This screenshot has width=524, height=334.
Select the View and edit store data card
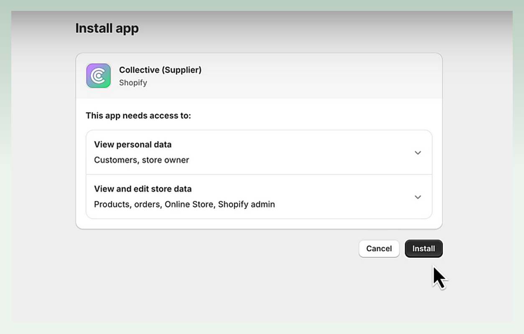[258, 196]
